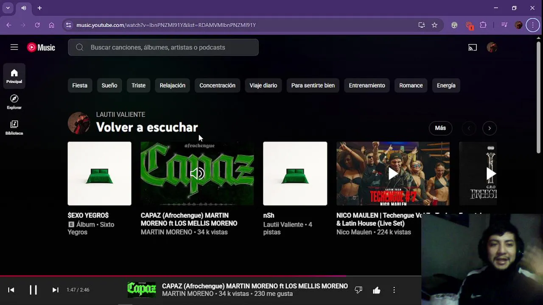Go to YouTube Music logo home
The height and width of the screenshot is (305, 543).
(x=41, y=47)
